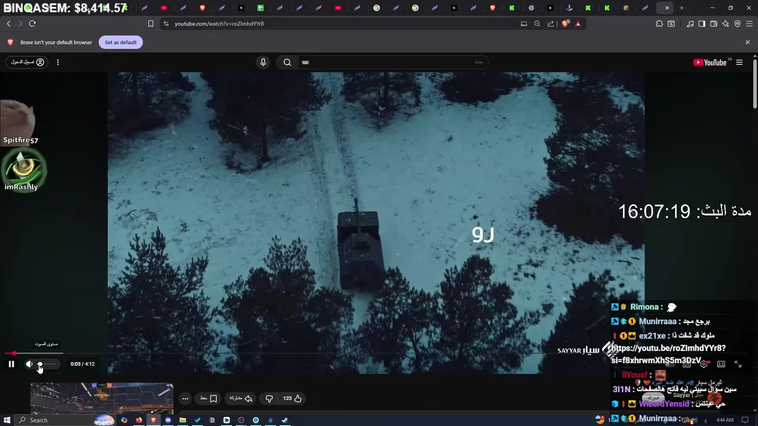
Task: Toggle theater mode on the player
Action: (721, 364)
